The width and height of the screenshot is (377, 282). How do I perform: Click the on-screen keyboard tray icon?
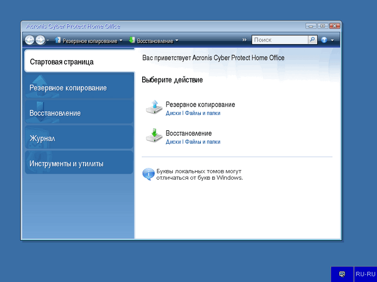(x=342, y=274)
